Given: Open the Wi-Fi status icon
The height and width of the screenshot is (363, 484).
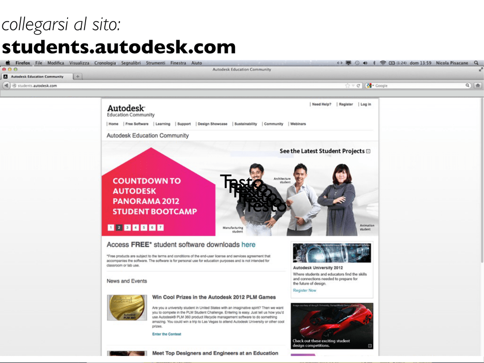Looking at the screenshot, I should pyautogui.click(x=383, y=63).
